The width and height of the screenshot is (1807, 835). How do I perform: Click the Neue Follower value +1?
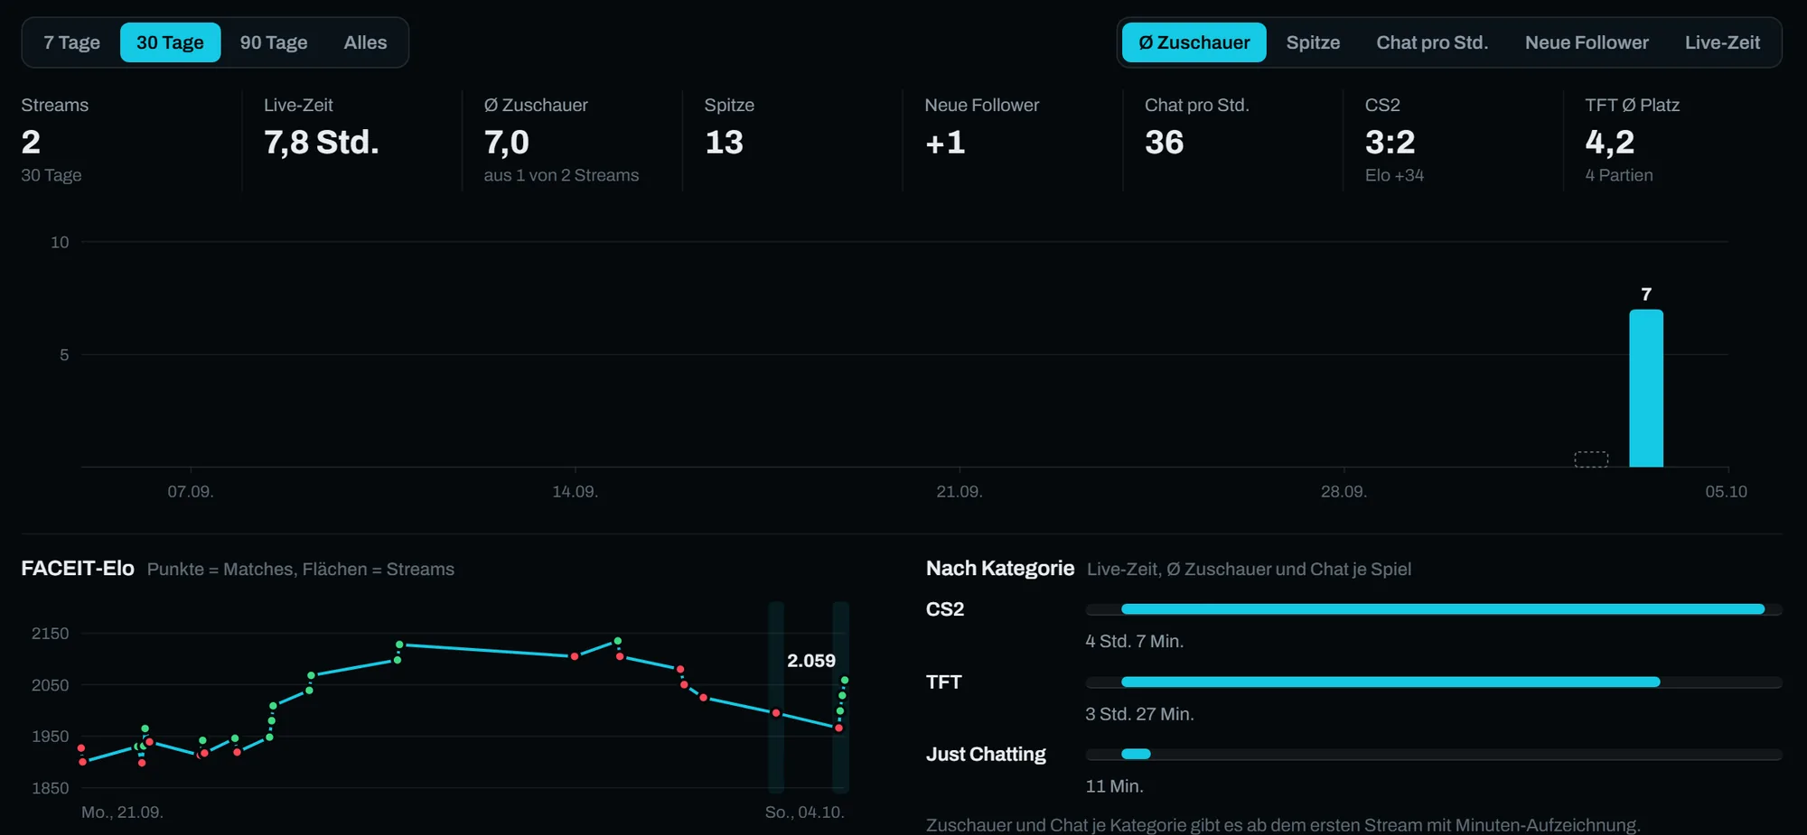click(x=945, y=142)
